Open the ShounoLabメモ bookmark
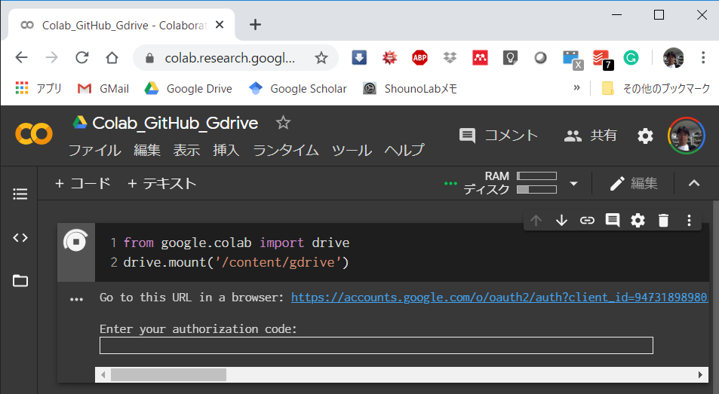The width and height of the screenshot is (719, 394). [x=410, y=88]
